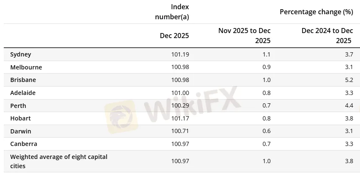Select the Perth row label

point(18,106)
